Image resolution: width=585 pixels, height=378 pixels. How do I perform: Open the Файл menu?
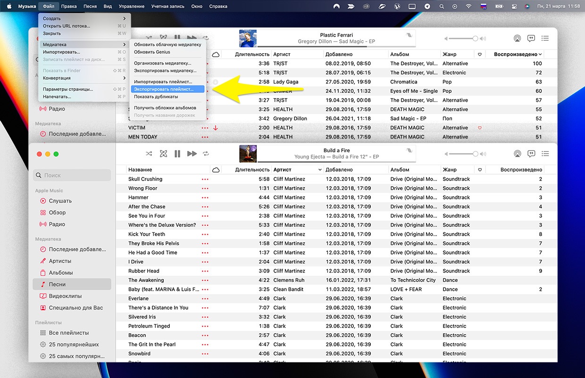coord(48,6)
